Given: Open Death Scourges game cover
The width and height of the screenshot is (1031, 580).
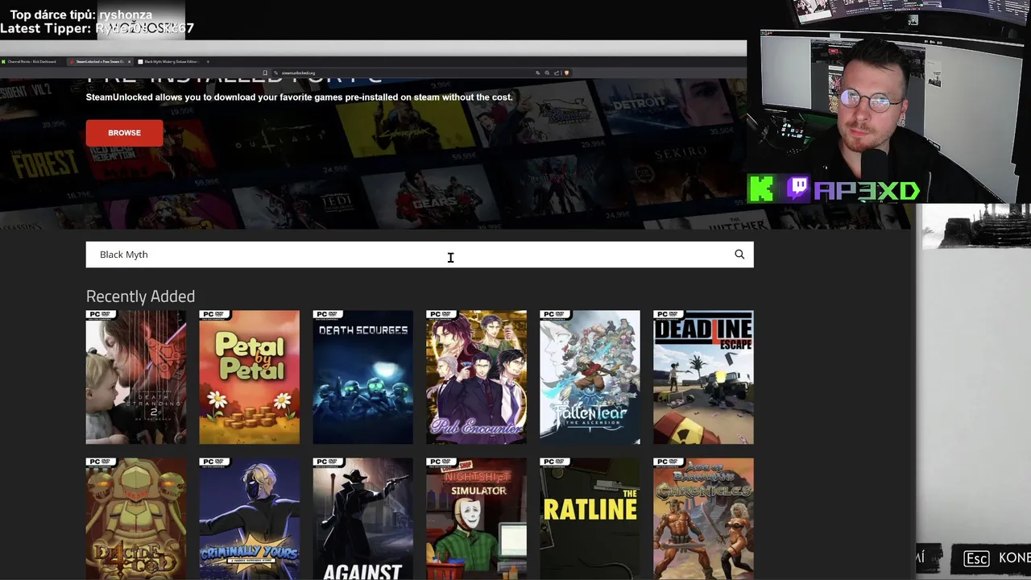Looking at the screenshot, I should coord(362,377).
